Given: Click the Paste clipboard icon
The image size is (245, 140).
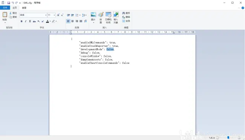Looking at the screenshot, I should (5, 14).
